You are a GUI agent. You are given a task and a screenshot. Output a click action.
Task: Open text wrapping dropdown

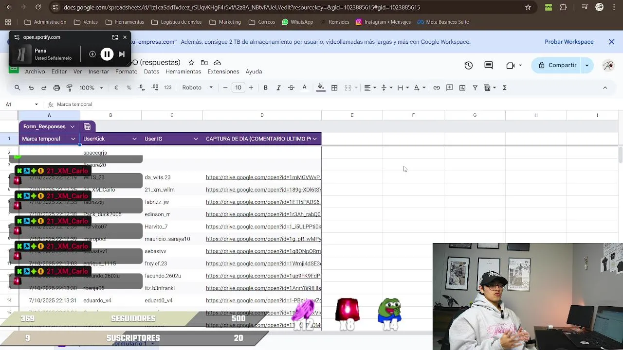pos(403,87)
